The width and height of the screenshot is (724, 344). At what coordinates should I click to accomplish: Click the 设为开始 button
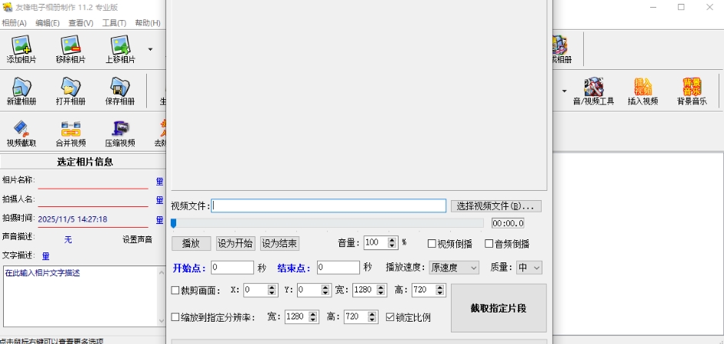click(235, 243)
